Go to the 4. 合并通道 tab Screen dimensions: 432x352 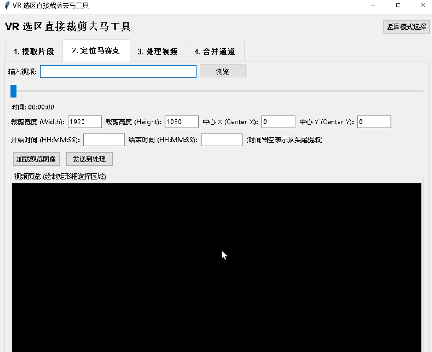(x=215, y=51)
